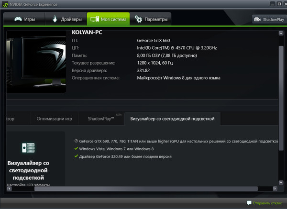This screenshot has height=209, width=287.
Task: Click the 1280 x 1024, 60 Гц resolution
Action: tap(155, 63)
